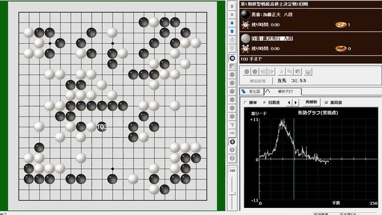Toggle the 黒背景 checkbox
This screenshot has height=215, width=382.
326,103
